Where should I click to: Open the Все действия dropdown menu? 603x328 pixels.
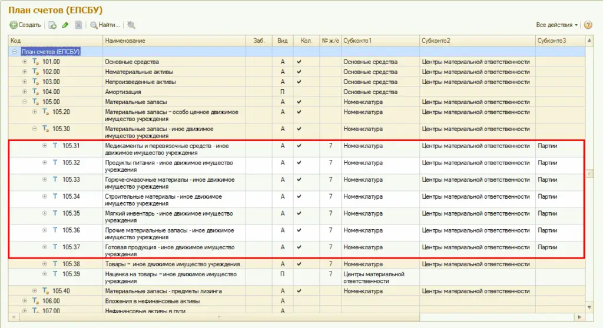point(556,25)
